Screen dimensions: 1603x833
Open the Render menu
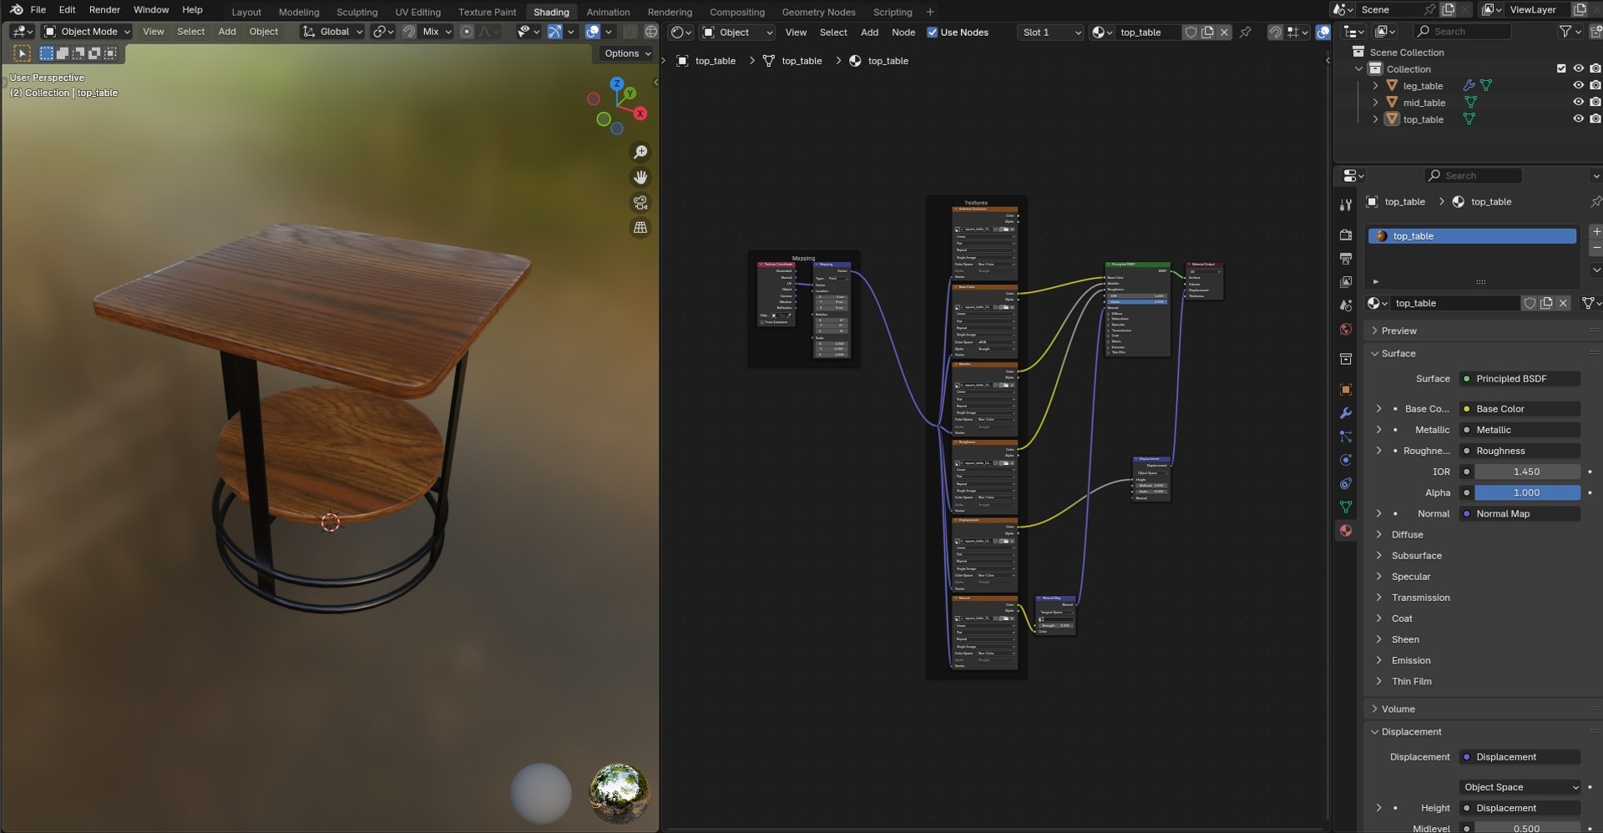(104, 9)
